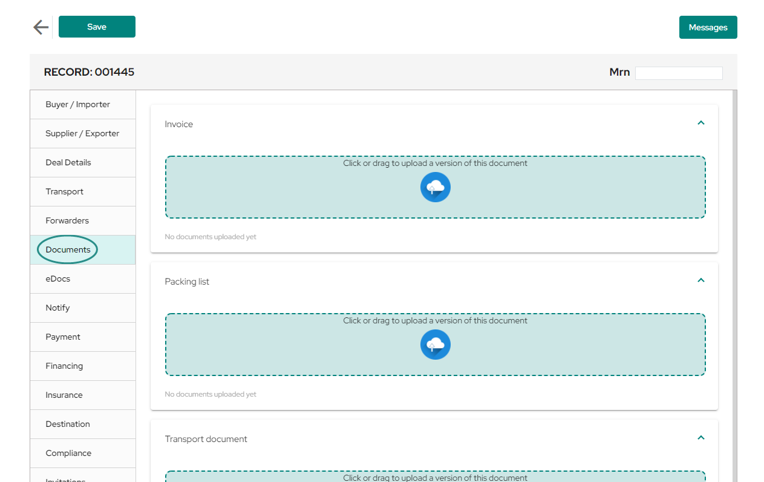Click the Mrn input field
Image resolution: width=764 pixels, height=482 pixels.
[x=679, y=73]
